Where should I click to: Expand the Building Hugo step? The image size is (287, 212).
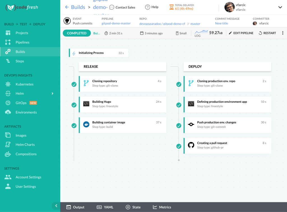tap(122, 104)
